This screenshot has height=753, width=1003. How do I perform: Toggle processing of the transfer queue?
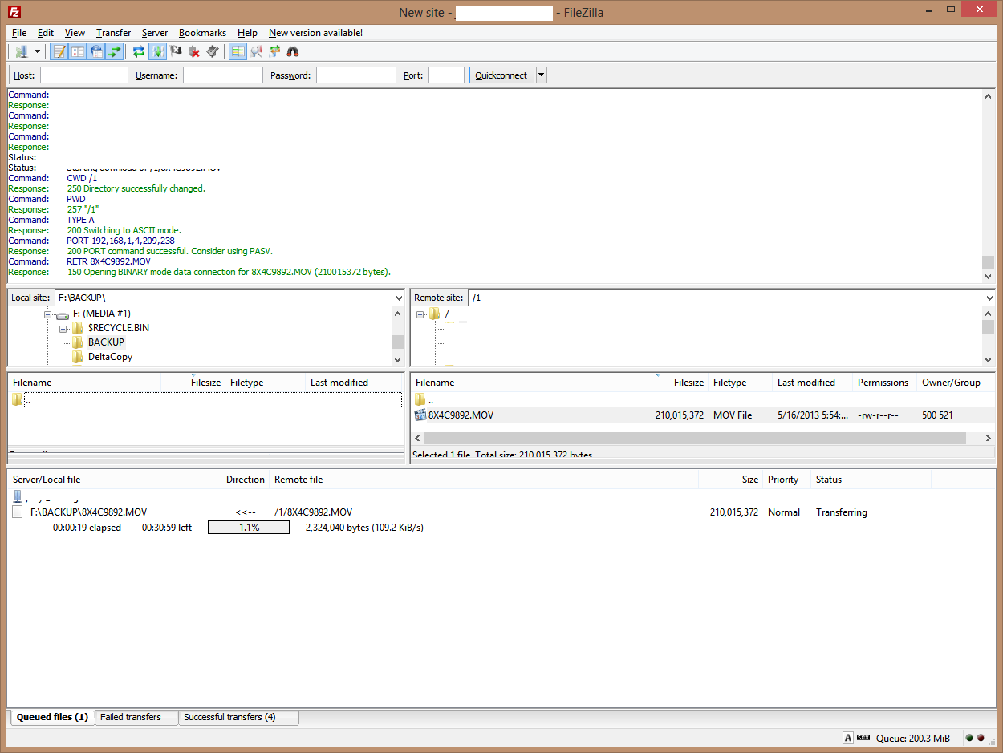click(158, 51)
